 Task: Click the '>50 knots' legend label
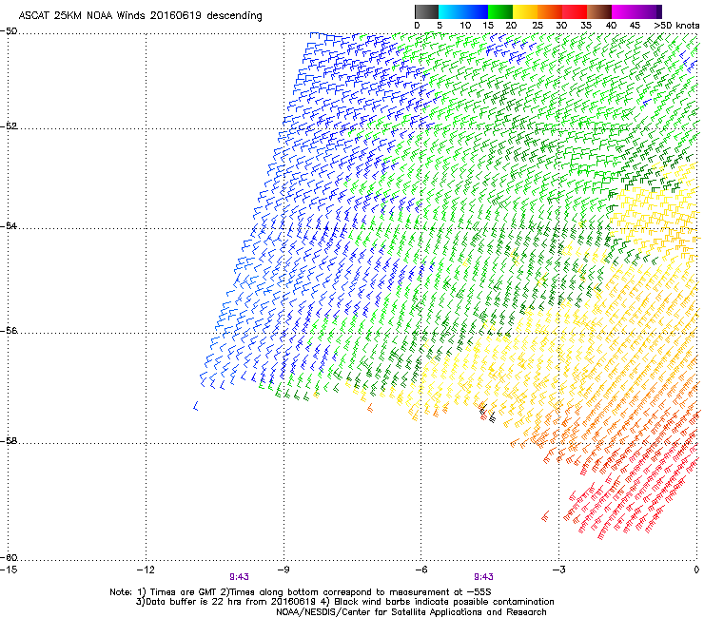[676, 26]
